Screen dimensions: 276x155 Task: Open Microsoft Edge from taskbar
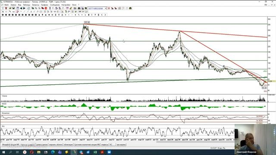[x=53, y=152]
